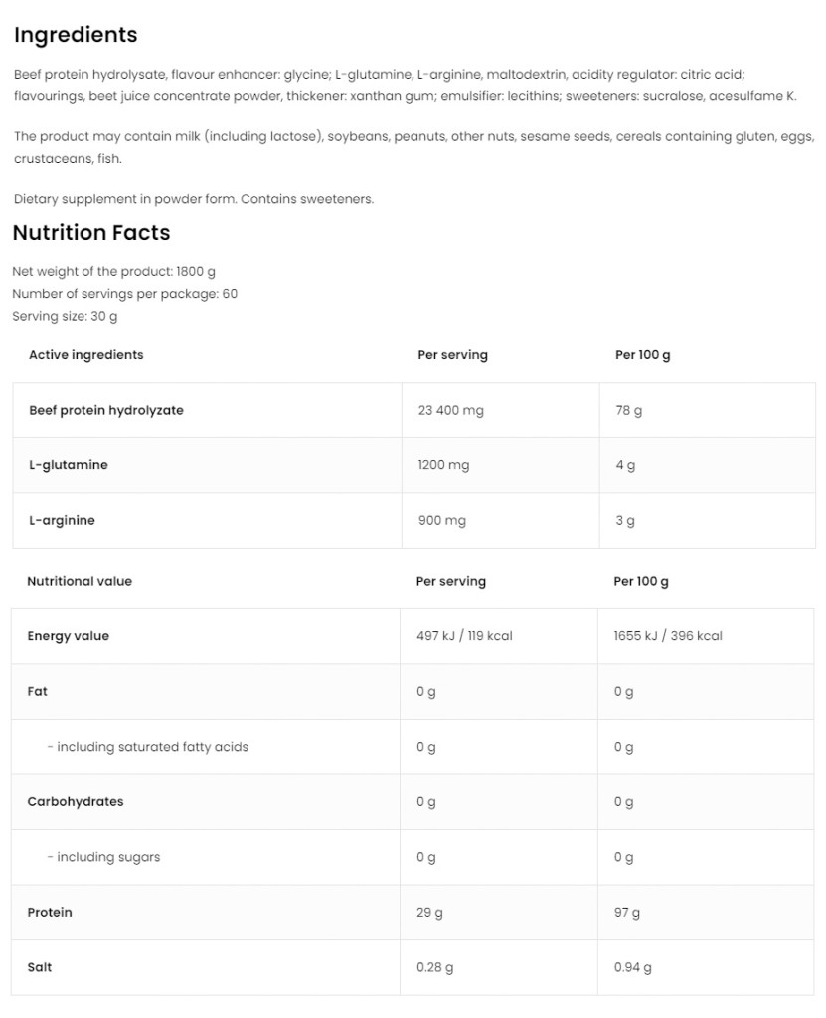Screen dimensions: 826x1018
Task: Click the Salt row label
Action: tap(40, 967)
